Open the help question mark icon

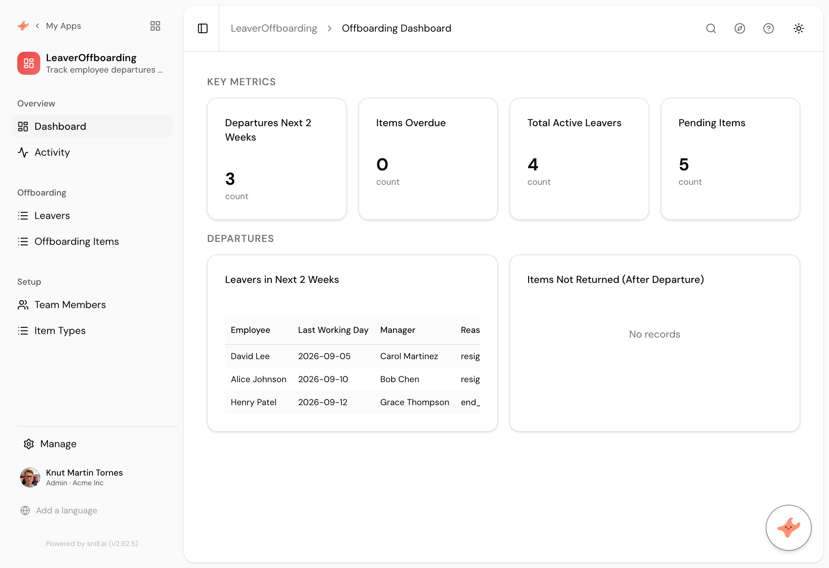click(x=769, y=28)
